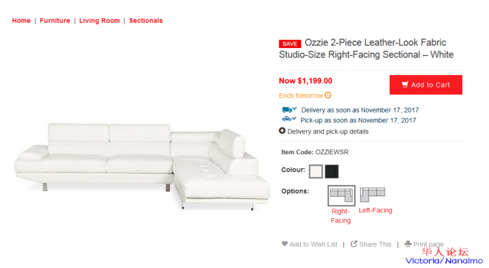Click the Share This arrow icon
This screenshot has height=268, width=489.
point(354,244)
